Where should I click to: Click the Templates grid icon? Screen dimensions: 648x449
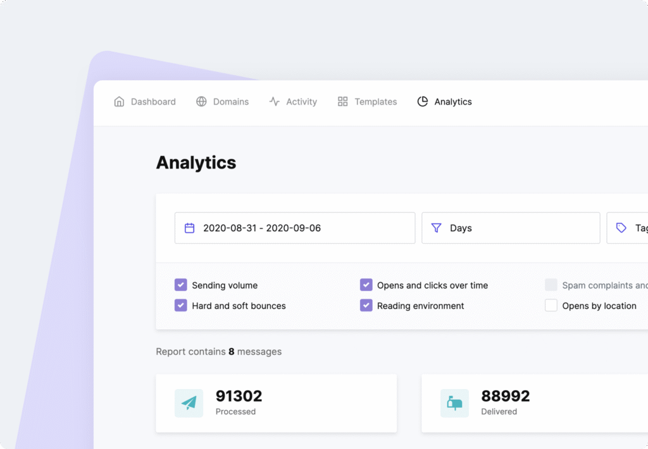pos(342,102)
